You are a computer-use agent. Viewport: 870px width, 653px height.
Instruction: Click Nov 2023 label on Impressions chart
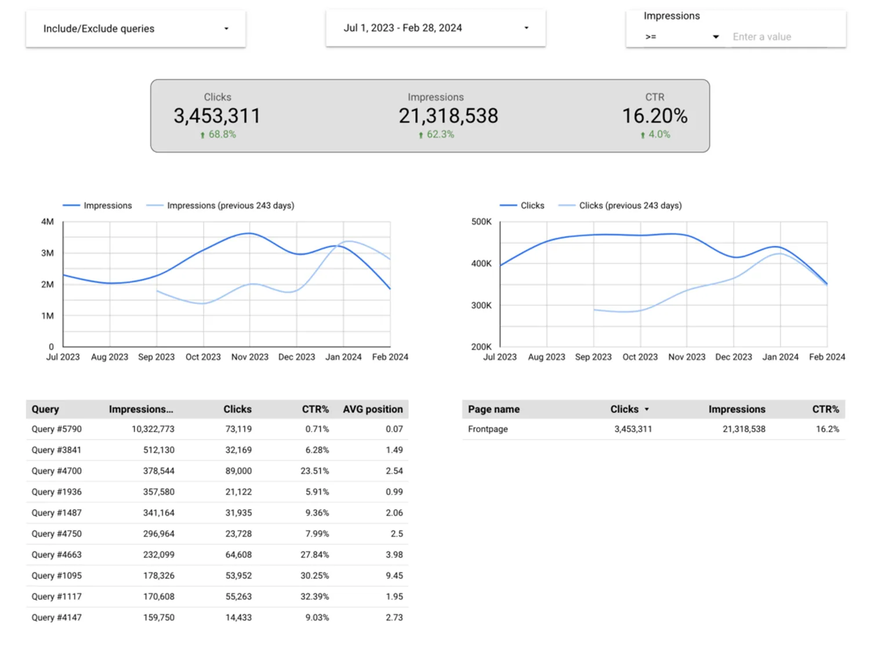(x=250, y=357)
